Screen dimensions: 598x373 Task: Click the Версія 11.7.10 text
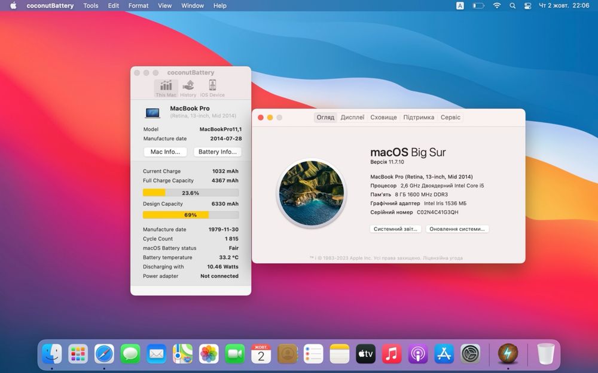[387, 162]
